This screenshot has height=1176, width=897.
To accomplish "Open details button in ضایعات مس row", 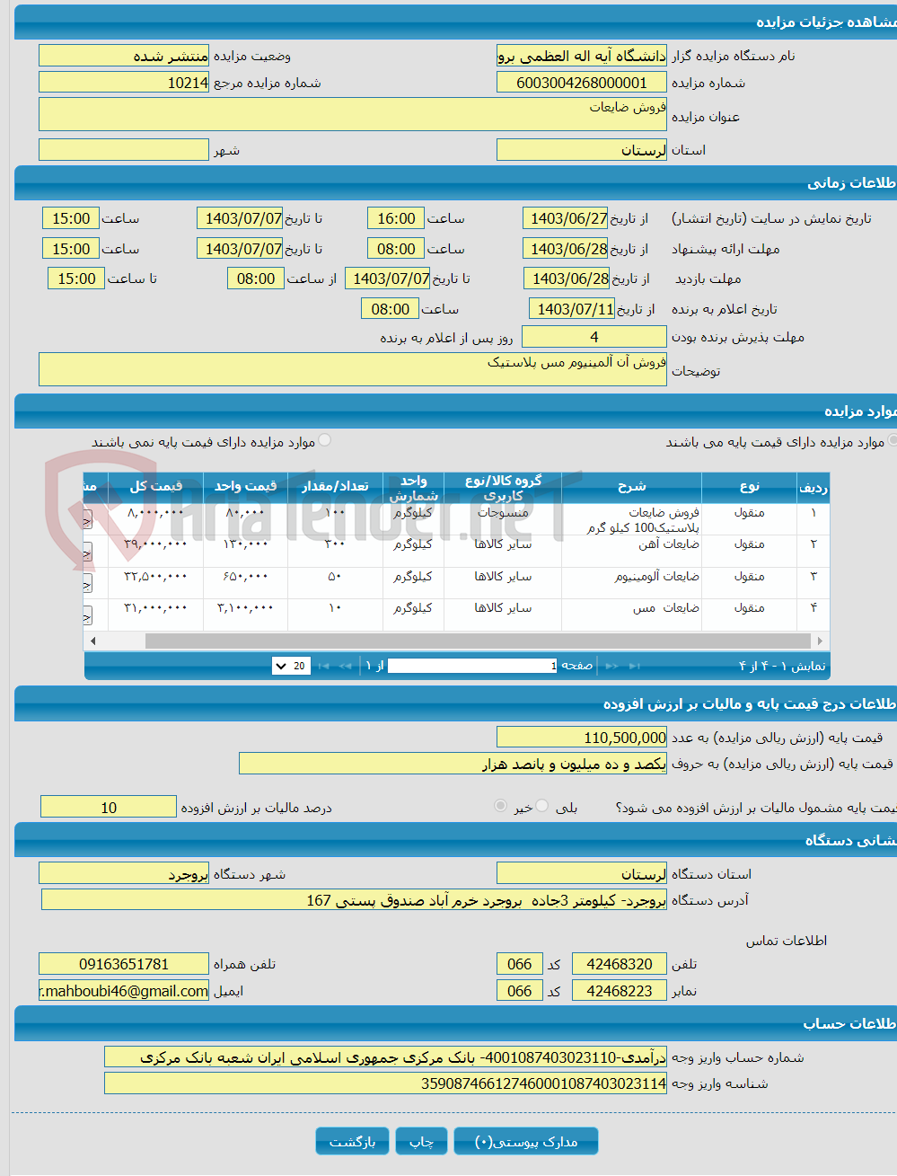I will coord(87,615).
